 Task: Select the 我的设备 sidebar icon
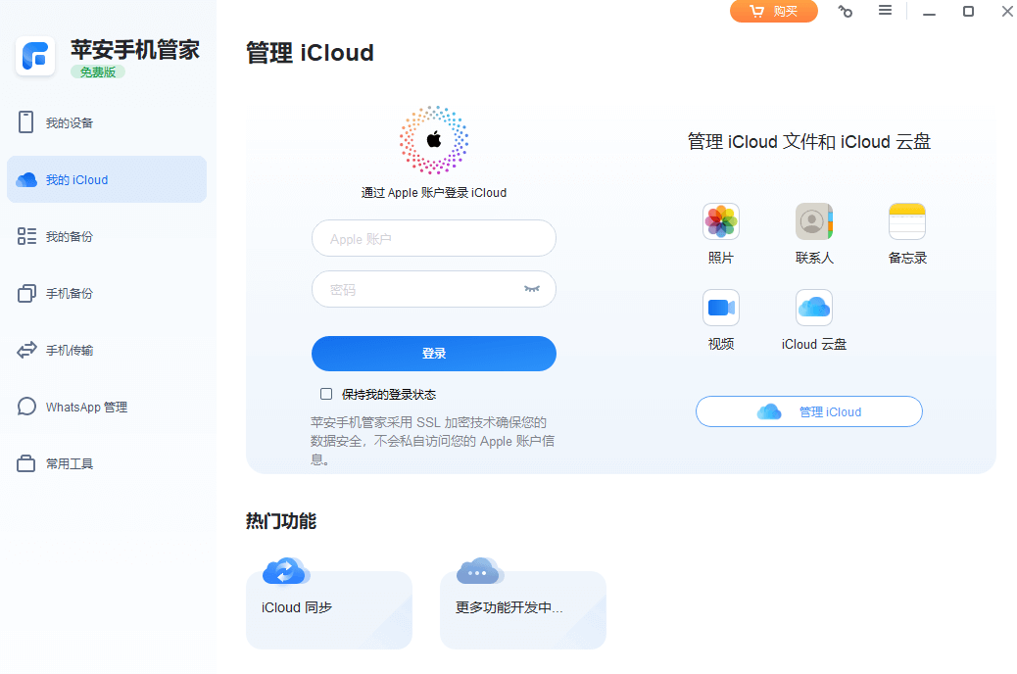(26, 122)
